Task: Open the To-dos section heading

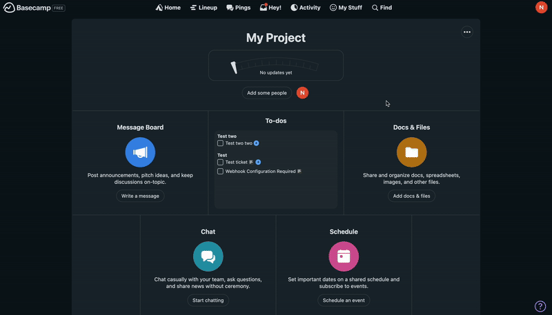Action: [275, 121]
